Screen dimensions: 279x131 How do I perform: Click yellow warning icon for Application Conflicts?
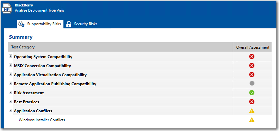click(x=252, y=111)
